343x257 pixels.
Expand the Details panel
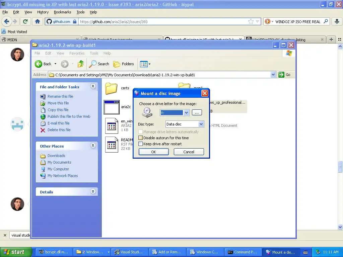point(93,191)
